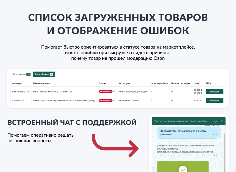This screenshot has width=236, height=172.
Task: Select the "С ошибками" tab
Action: (44, 74)
